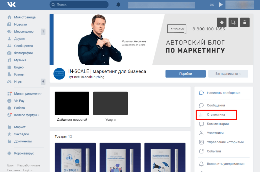Image resolution: width=260 pixels, height=172 pixels.
Task: Click the Видео film icon
Action: [9, 67]
